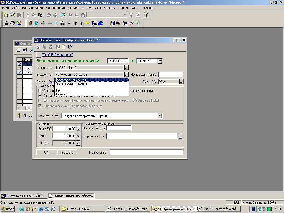This screenshot has width=284, height=213.
Task: Click the context help arrow icon in dialog toolbar
Action: coord(70,47)
